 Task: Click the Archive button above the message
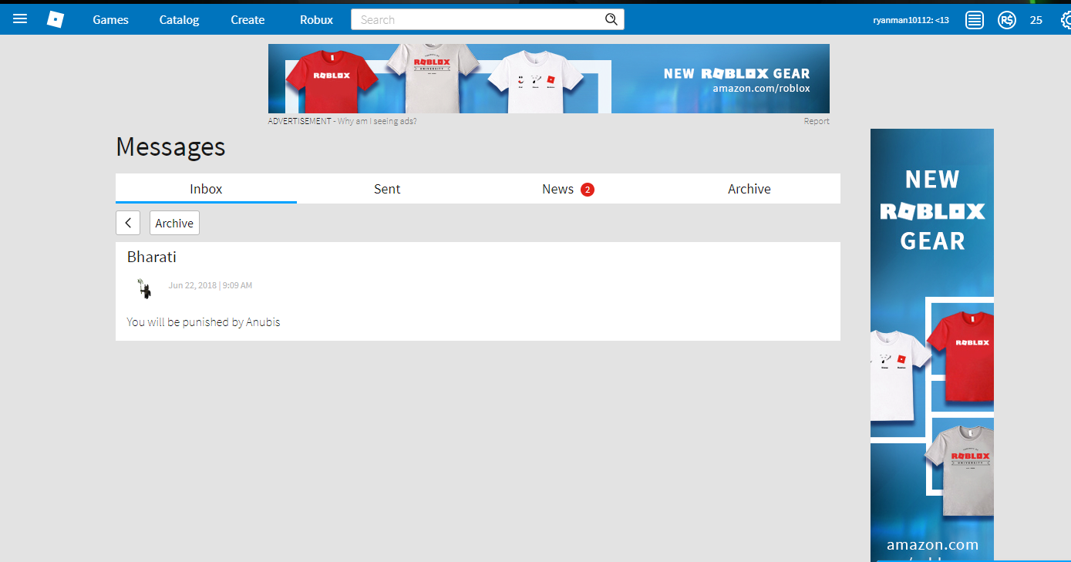coord(174,223)
